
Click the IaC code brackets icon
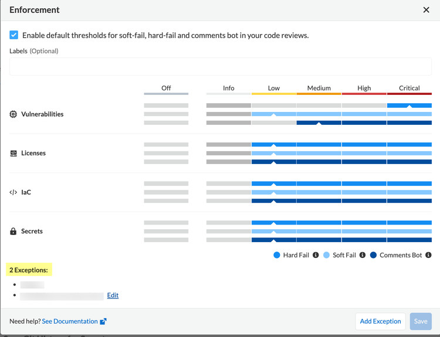tap(13, 192)
